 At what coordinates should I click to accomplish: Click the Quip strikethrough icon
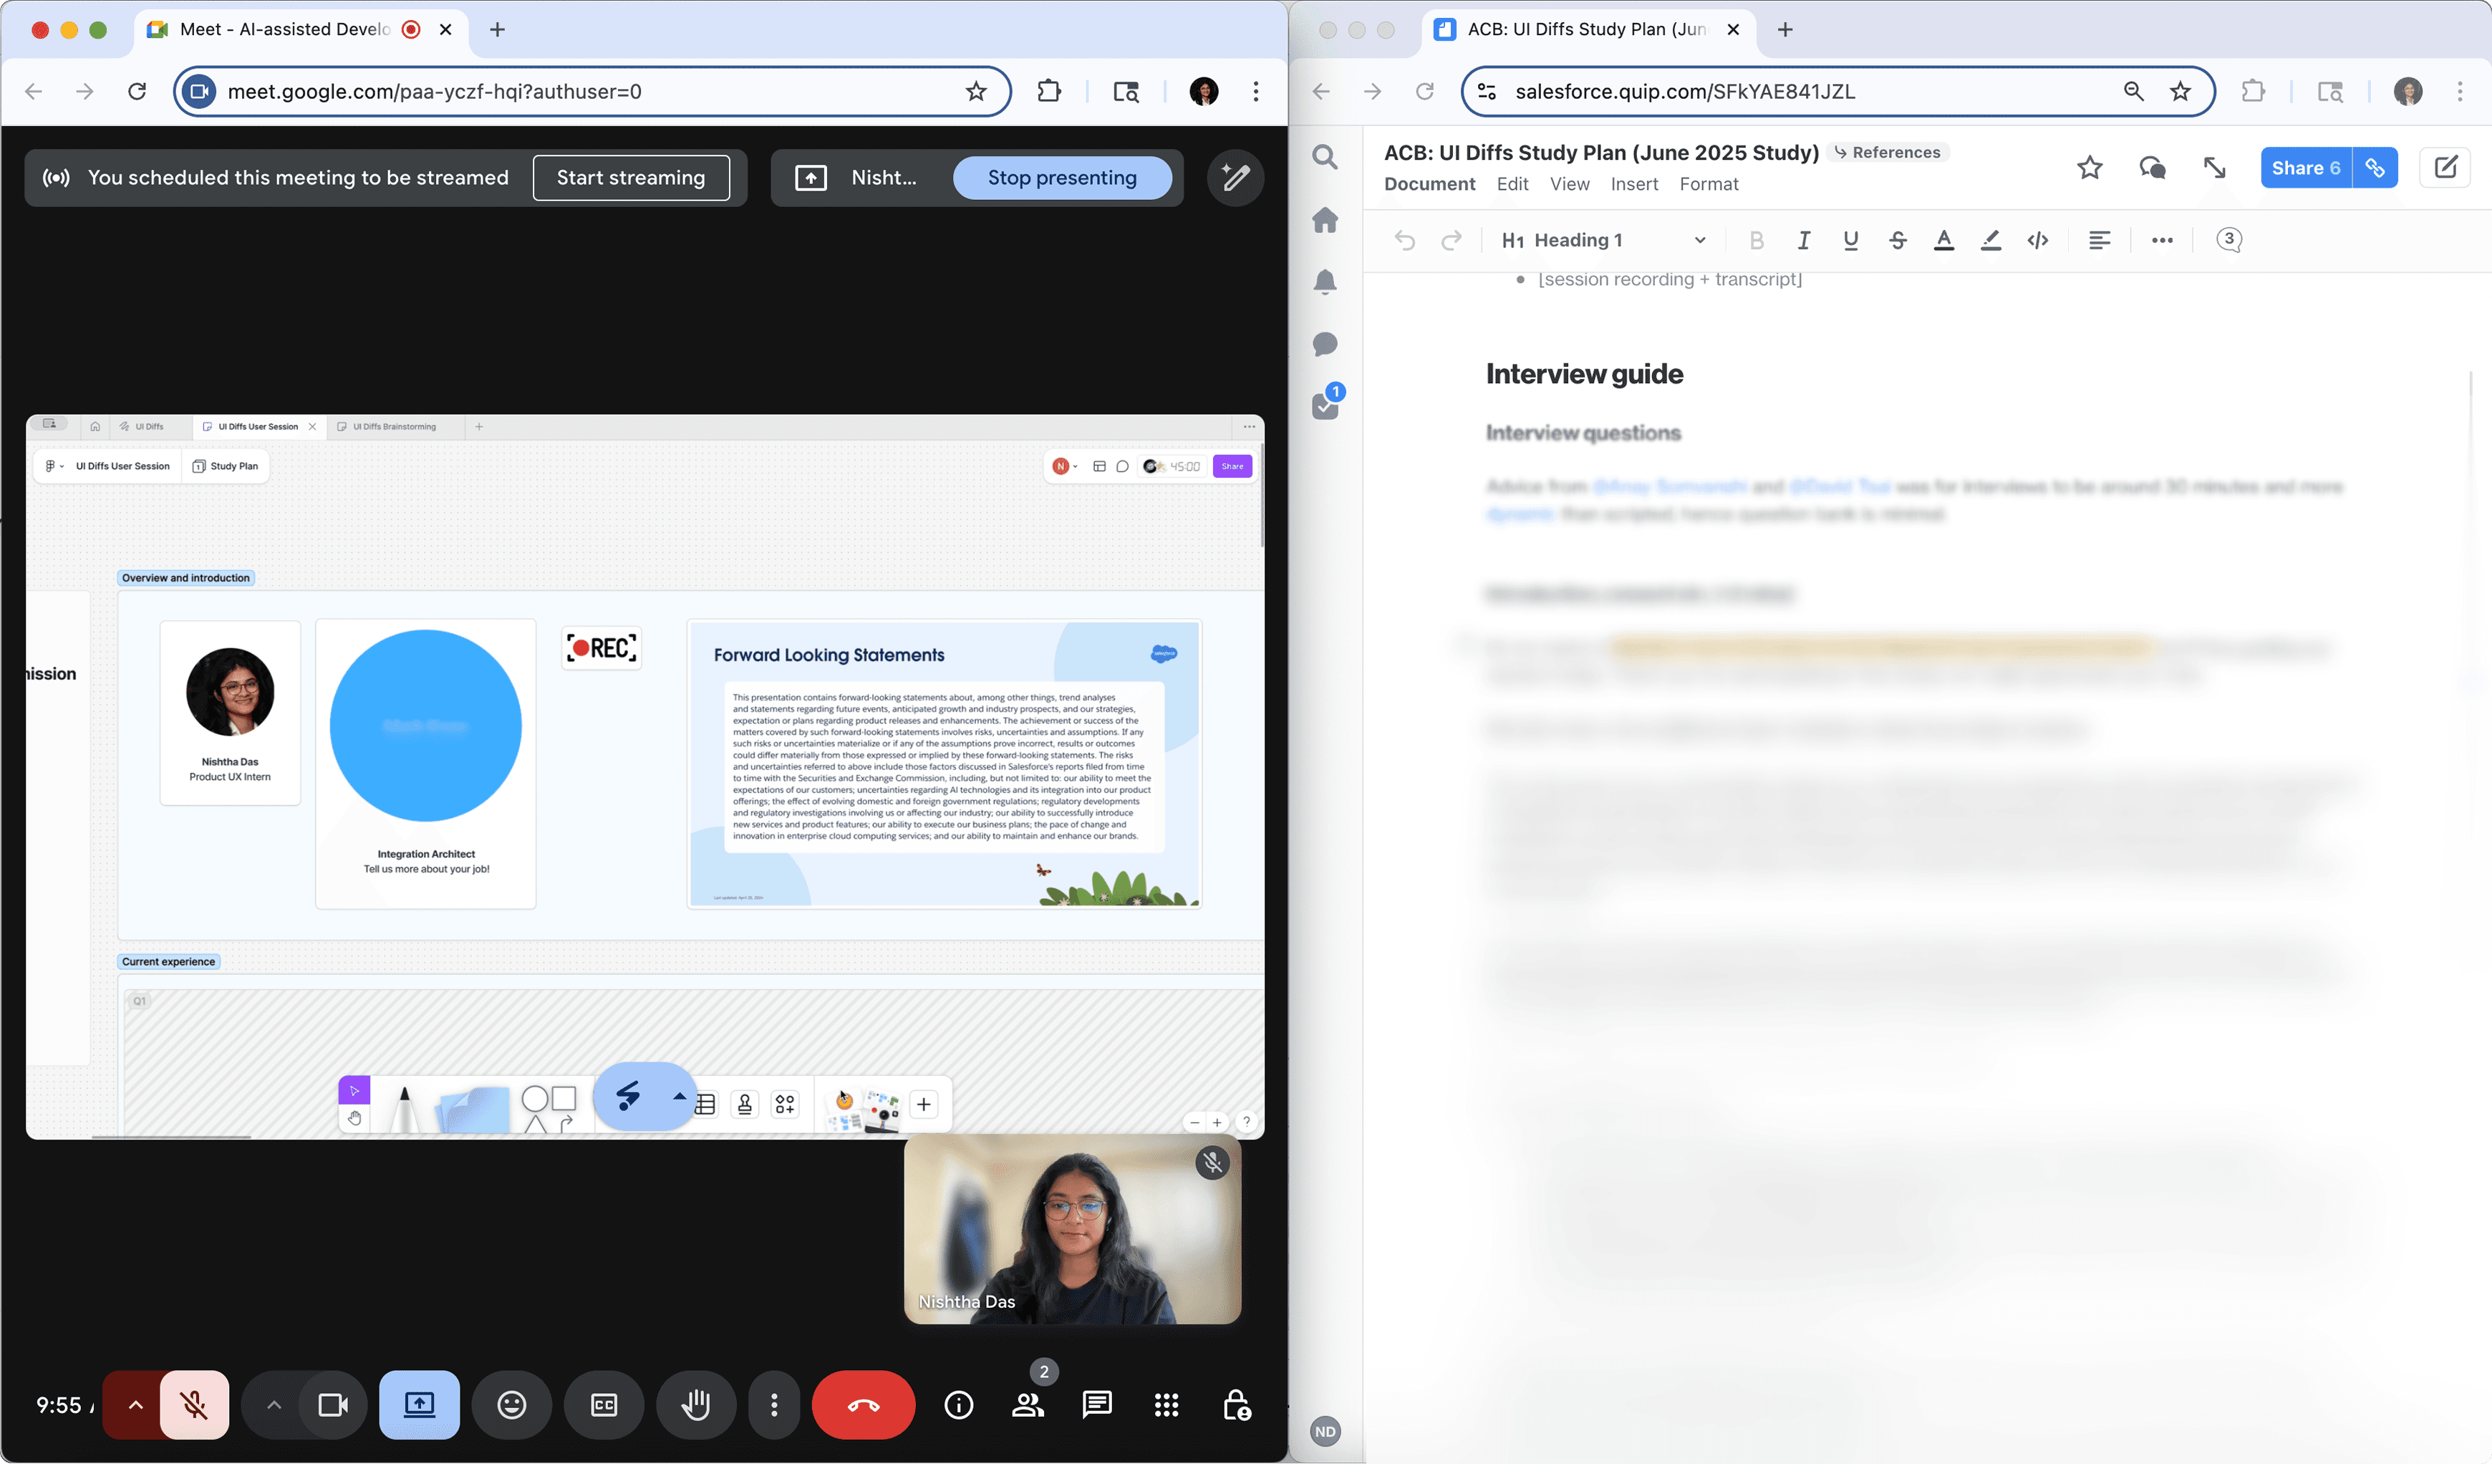click(1897, 241)
